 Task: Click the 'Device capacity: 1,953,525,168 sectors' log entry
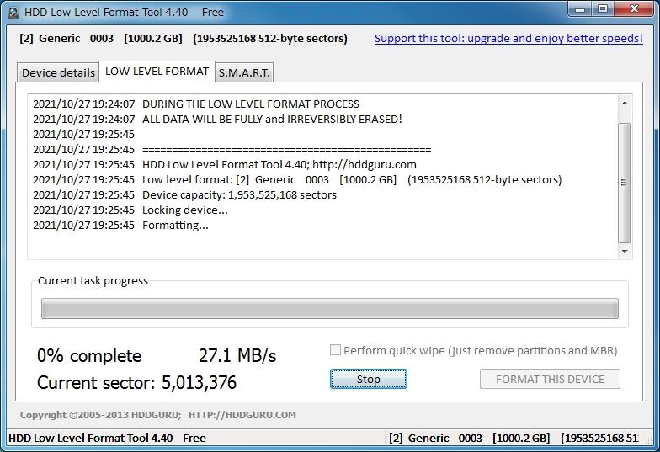185,195
